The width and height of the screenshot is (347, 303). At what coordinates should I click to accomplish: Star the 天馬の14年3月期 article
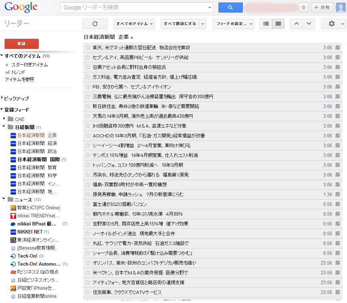(88, 116)
